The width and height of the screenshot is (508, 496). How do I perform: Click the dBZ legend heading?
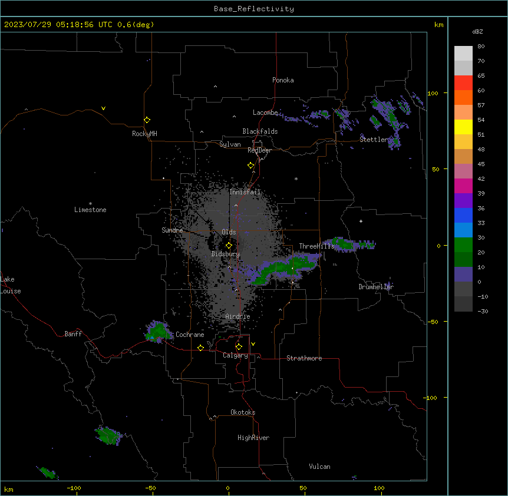477,31
